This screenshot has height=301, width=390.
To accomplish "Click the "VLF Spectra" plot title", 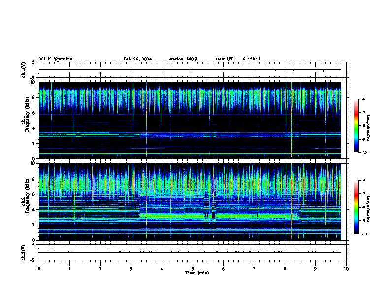I will (x=56, y=59).
